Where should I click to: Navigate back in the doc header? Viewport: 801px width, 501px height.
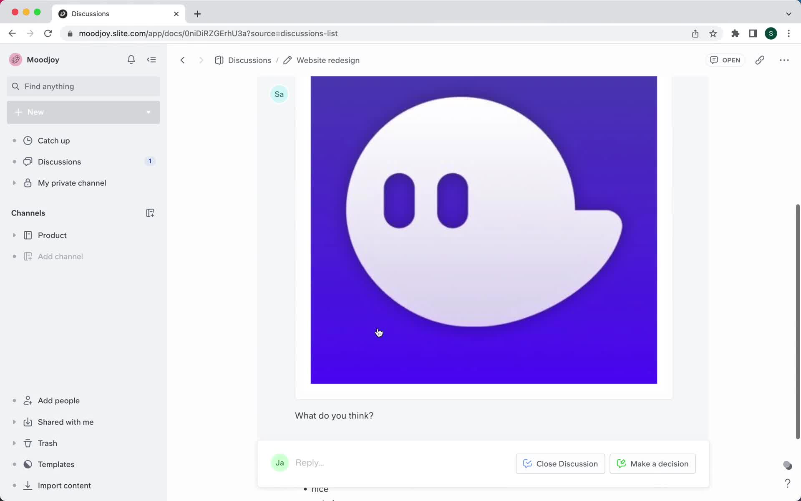click(182, 60)
